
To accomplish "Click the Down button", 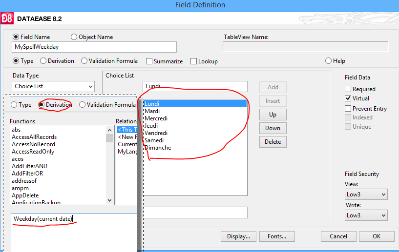I will click(273, 128).
